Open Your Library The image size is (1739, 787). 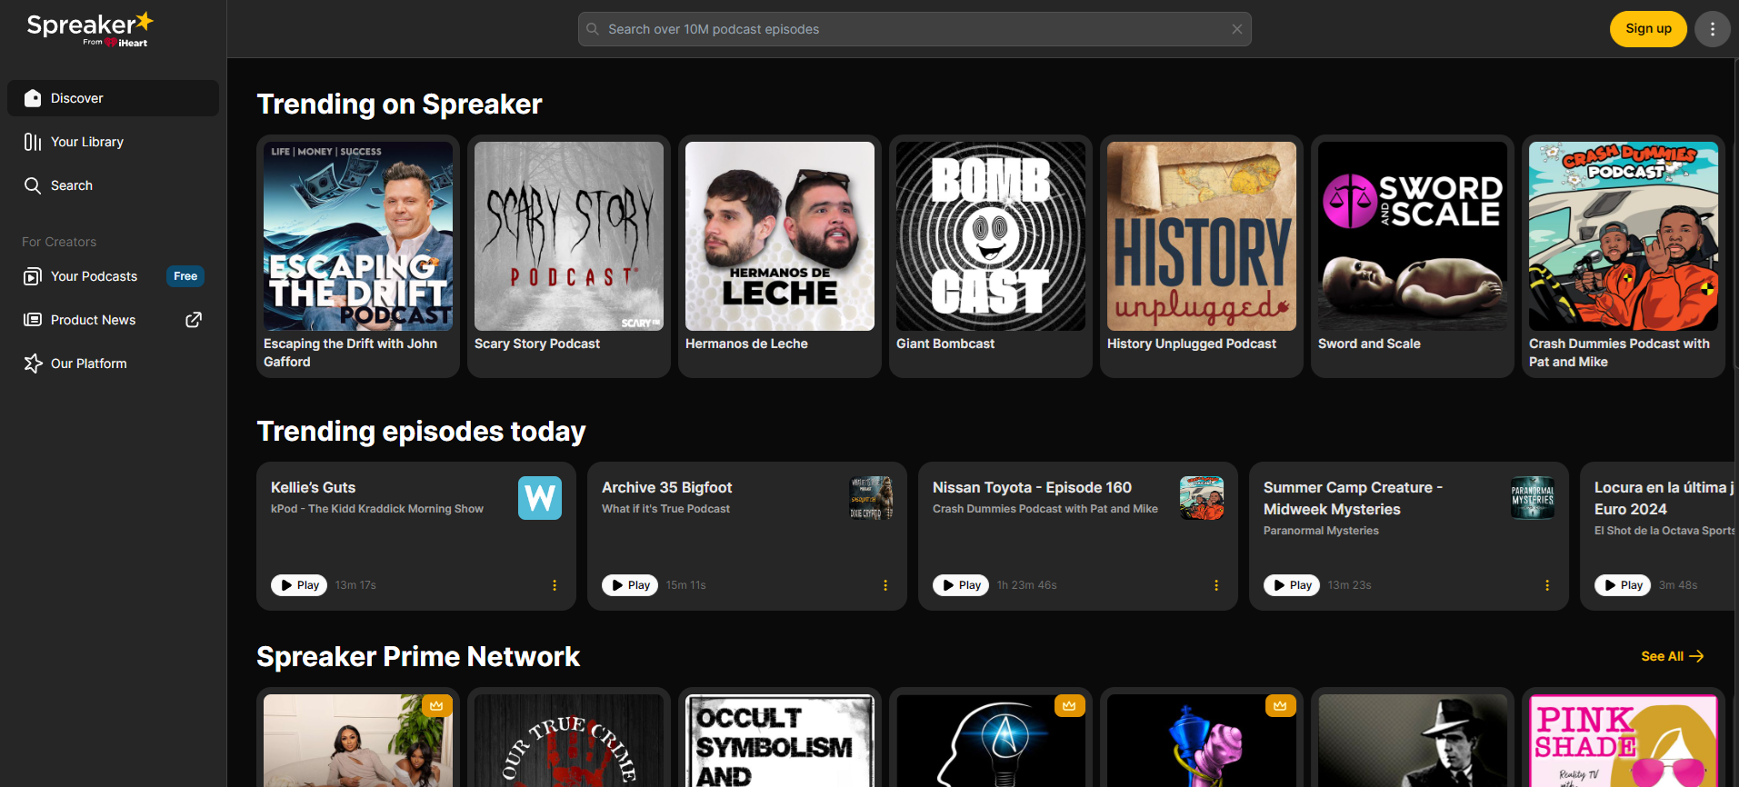pos(113,142)
